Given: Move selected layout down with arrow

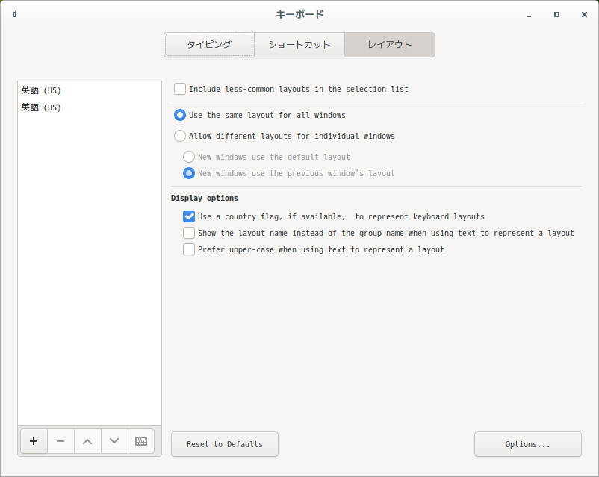Looking at the screenshot, I should 114,441.
